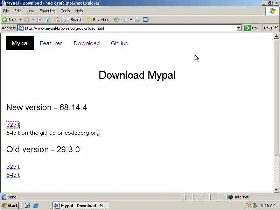Click the IE title bar icon
The image size is (280, 210).
(3, 3)
